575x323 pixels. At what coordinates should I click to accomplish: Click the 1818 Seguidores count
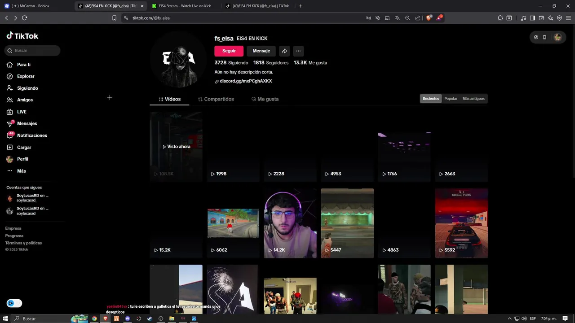coord(271,63)
